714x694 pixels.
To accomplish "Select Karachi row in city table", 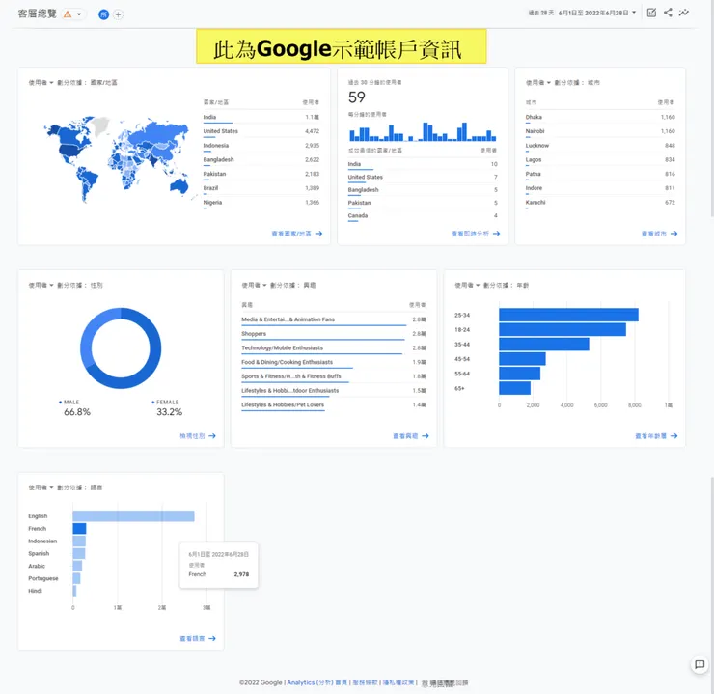I will (600, 203).
